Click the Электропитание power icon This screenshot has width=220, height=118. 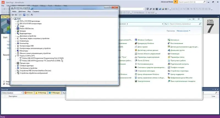tap(136, 81)
